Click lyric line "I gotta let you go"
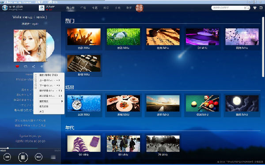The width and height of the screenshot is (265, 165). coord(30,136)
